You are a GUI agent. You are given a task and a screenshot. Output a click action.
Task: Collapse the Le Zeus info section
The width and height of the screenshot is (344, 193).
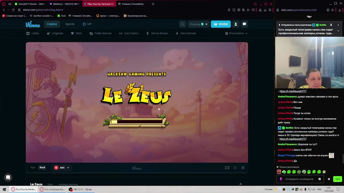241,184
